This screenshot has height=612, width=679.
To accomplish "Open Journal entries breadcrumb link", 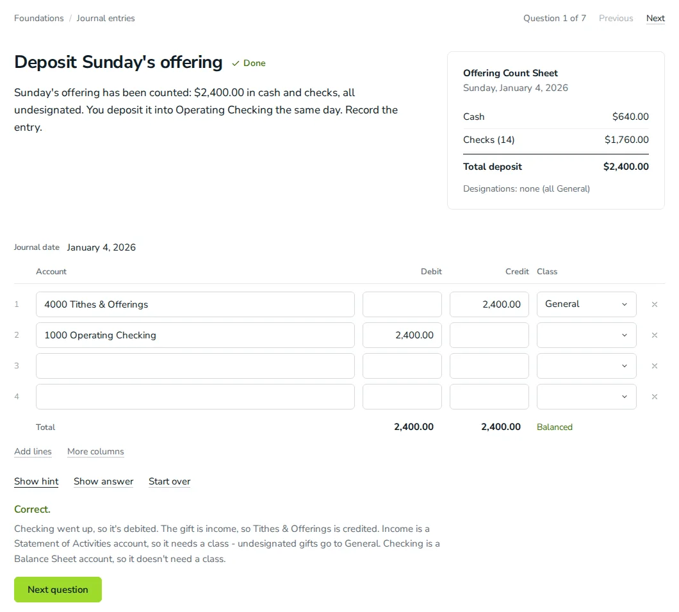I will tap(106, 18).
